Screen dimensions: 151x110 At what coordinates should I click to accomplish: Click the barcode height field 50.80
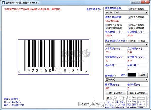click(x=138, y=36)
